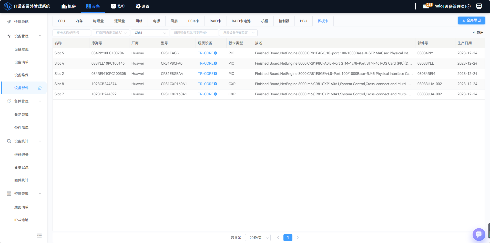Switch to the CPU tab
Viewport: 490px width, 243px height.
click(62, 21)
